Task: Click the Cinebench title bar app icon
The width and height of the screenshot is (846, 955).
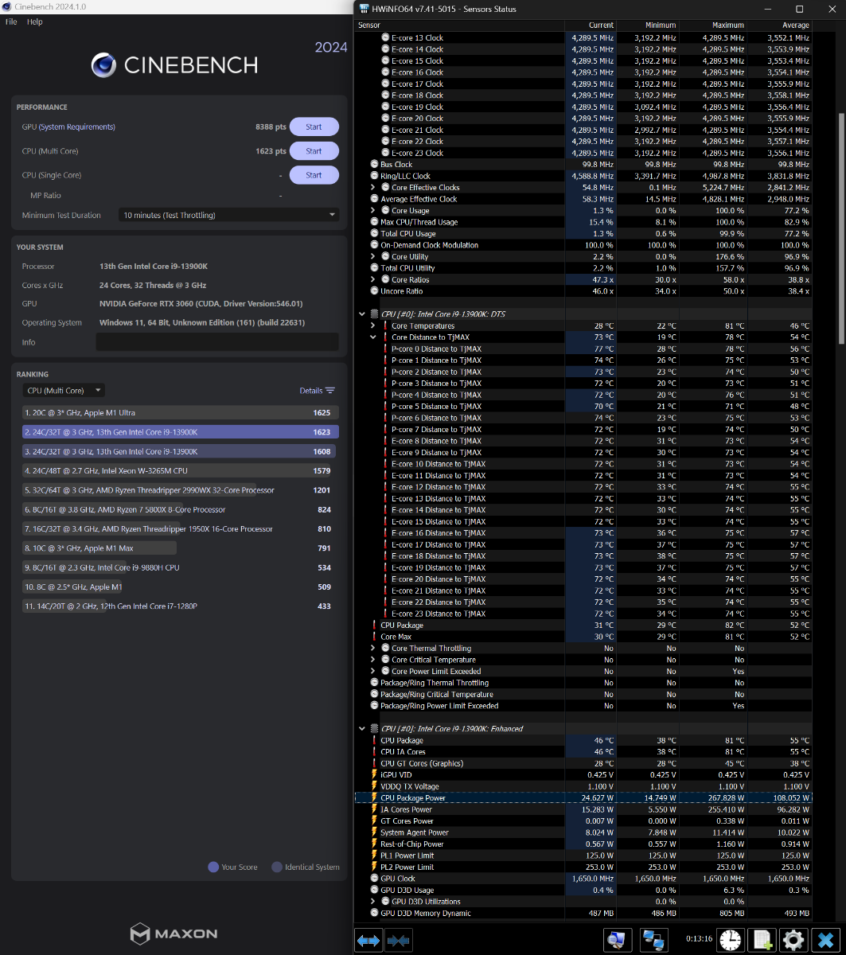Action: point(7,6)
